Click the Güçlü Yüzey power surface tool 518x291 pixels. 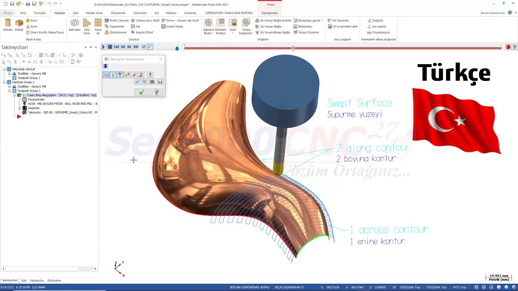(172, 26)
